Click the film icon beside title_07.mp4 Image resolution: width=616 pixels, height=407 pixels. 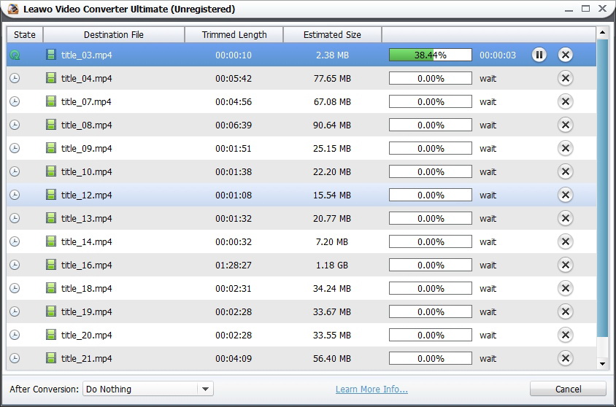pyautogui.click(x=51, y=102)
